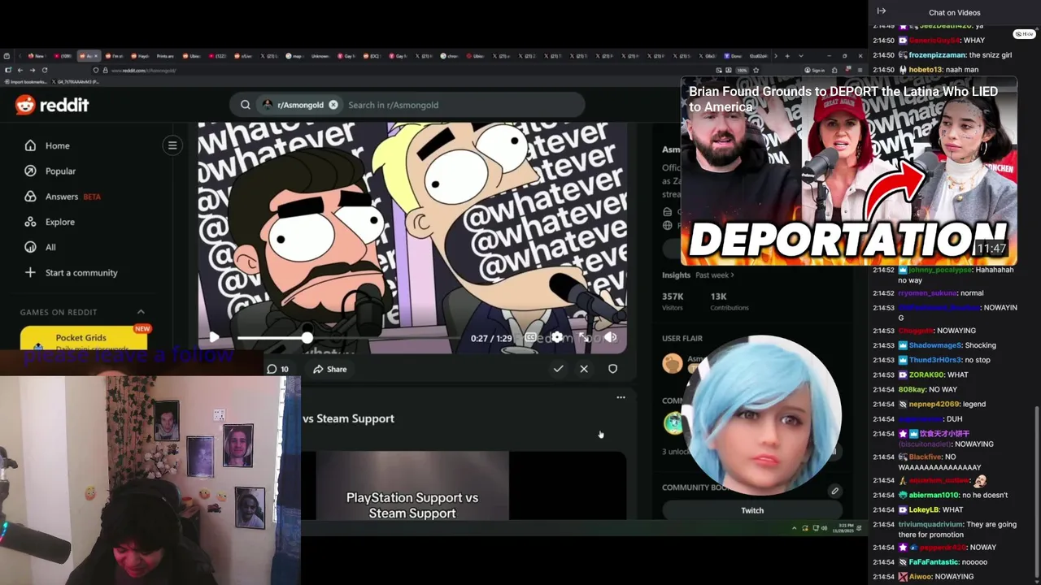Viewport: 1041px width, 585px height.
Task: Open the DEPORTATION video thumbnail
Action: tap(848, 171)
